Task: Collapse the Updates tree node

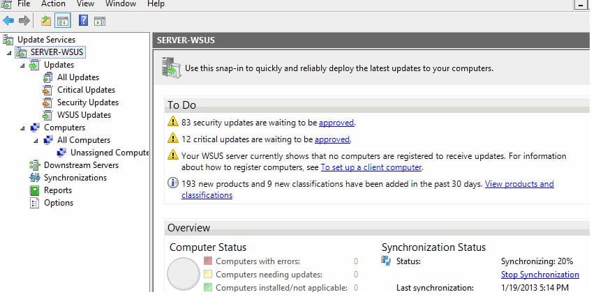Action: pyautogui.click(x=22, y=65)
